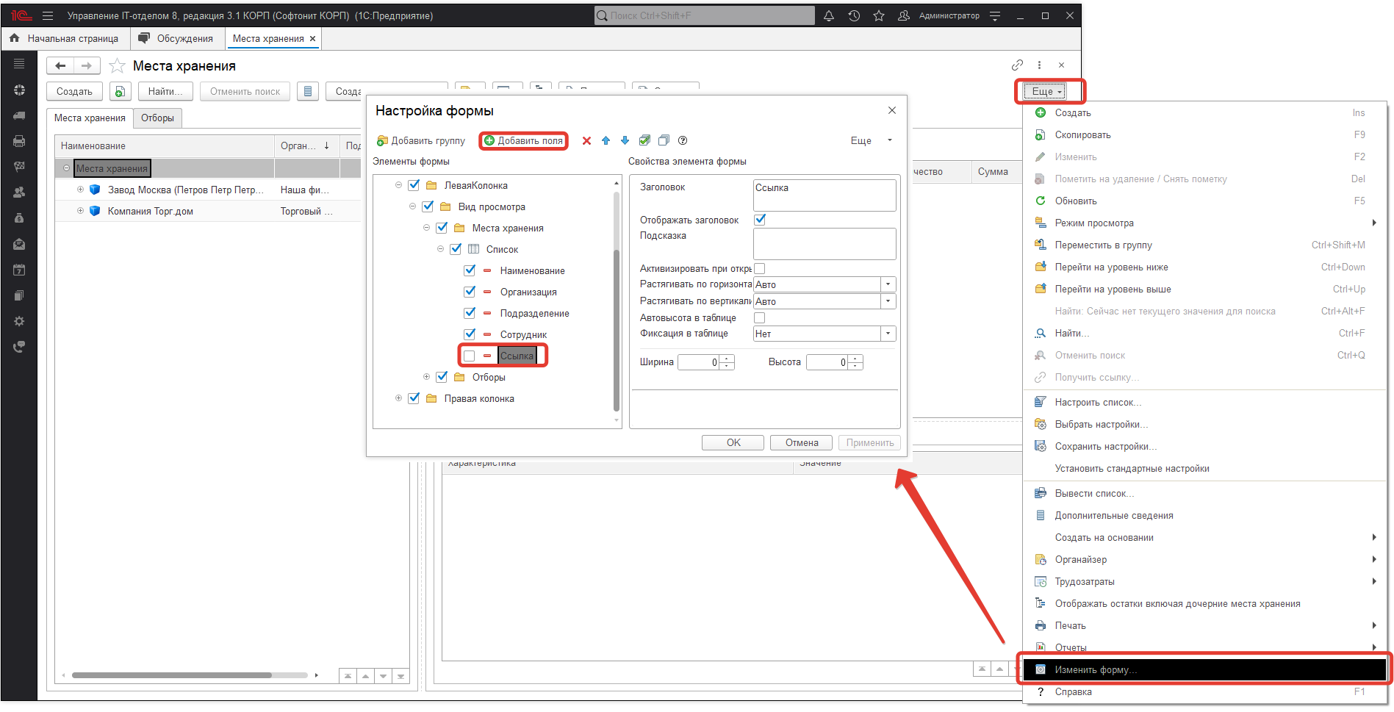The width and height of the screenshot is (1394, 712).
Task: Click the Добавить поля button
Action: point(523,141)
